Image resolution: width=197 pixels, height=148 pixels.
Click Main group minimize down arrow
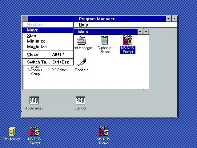pyautogui.click(x=140, y=32)
